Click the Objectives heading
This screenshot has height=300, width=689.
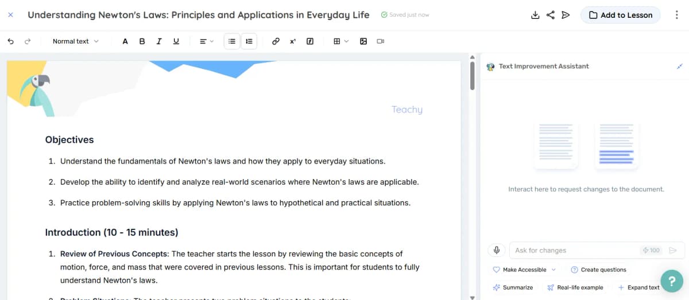click(x=69, y=139)
